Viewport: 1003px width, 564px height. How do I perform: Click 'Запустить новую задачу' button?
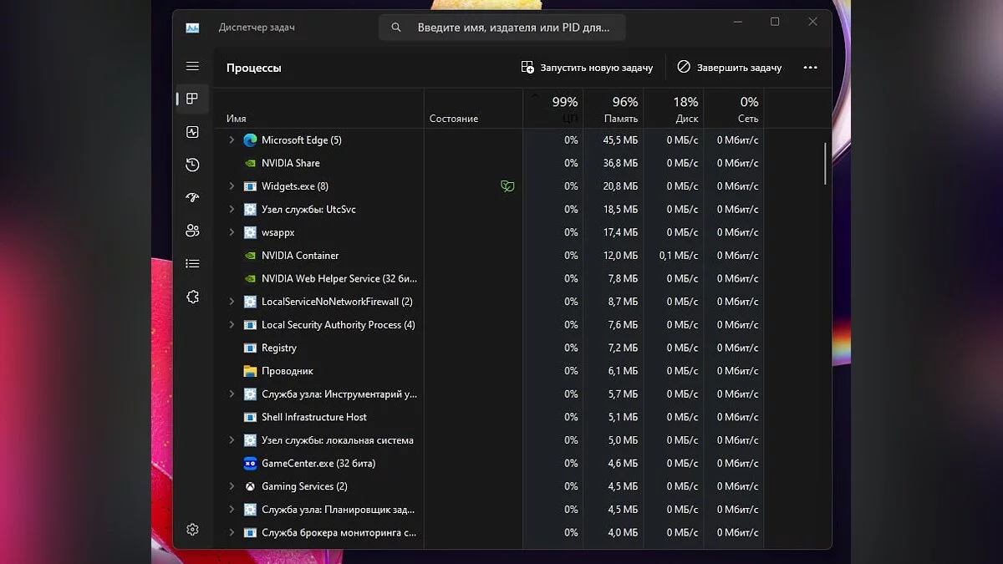pos(587,68)
